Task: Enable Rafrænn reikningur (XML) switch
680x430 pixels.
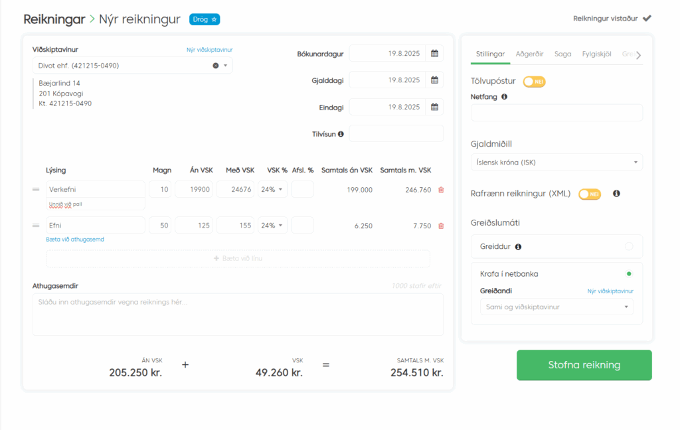Action: 590,194
